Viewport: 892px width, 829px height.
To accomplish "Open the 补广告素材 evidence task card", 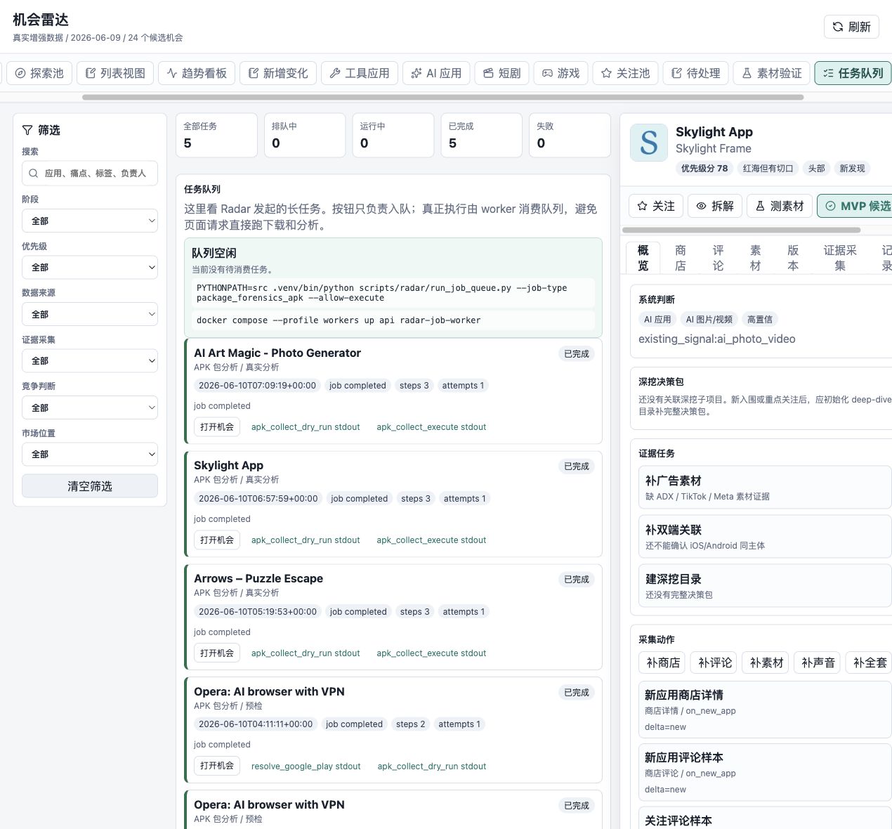I will pos(765,488).
